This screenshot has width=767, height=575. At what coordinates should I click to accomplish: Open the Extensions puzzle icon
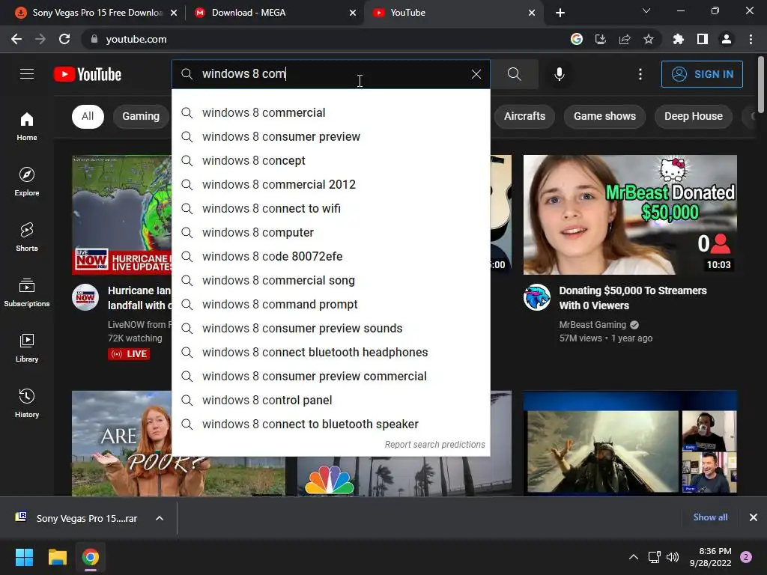point(678,39)
